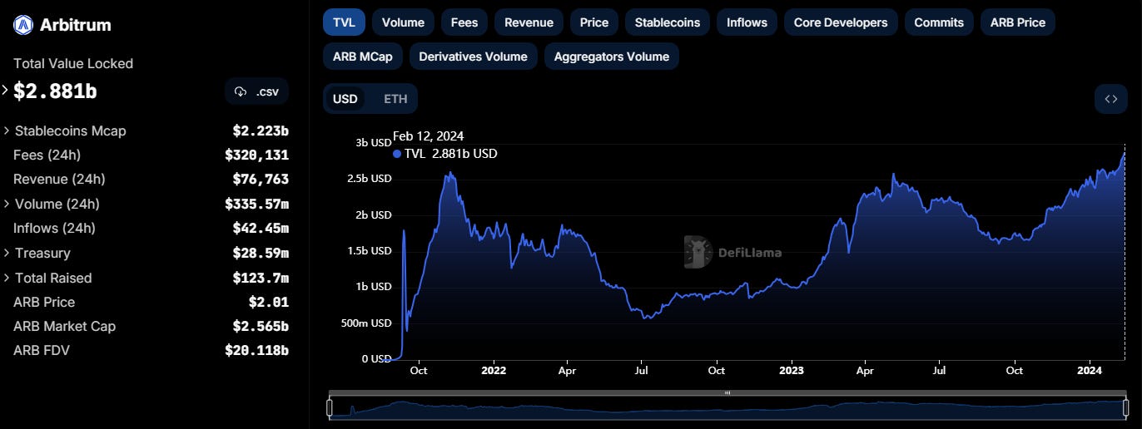Viewport: 1142px width, 429px height.
Task: Expand the Stablecoins Mcap row
Action: pyautogui.click(x=7, y=131)
